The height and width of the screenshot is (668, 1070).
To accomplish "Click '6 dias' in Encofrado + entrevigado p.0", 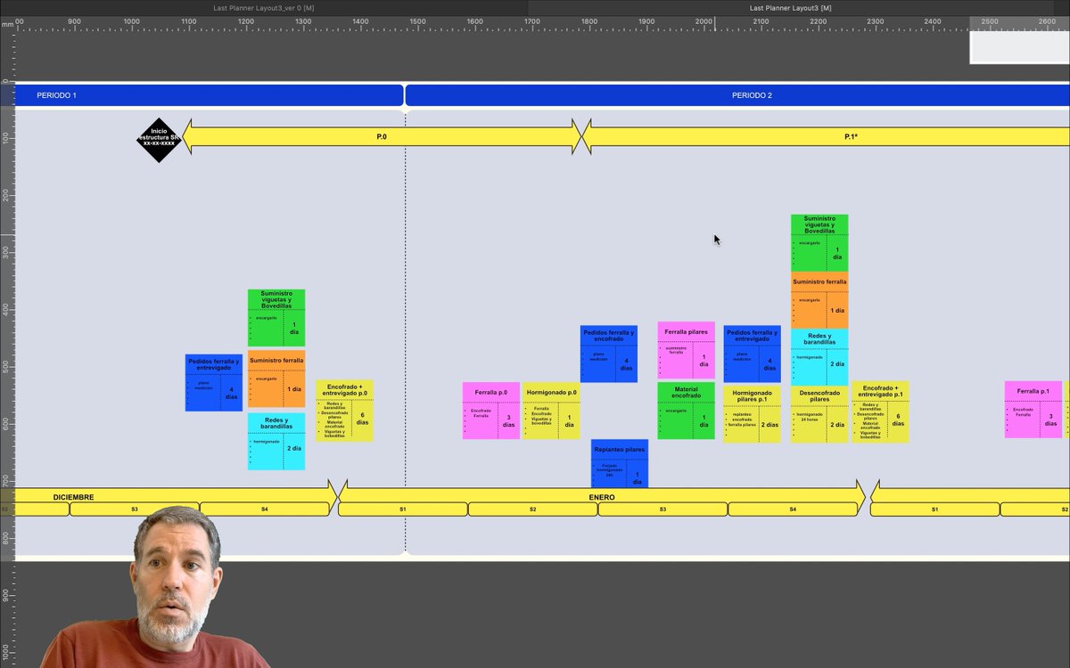I will [362, 419].
